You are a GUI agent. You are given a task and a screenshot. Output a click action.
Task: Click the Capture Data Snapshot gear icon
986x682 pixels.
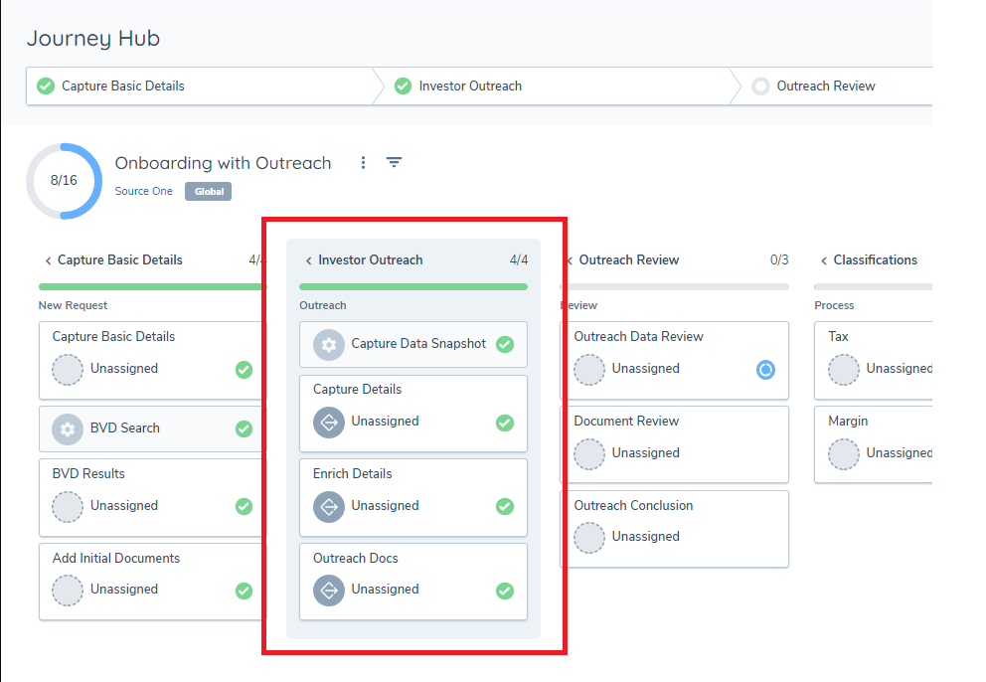[x=329, y=344]
